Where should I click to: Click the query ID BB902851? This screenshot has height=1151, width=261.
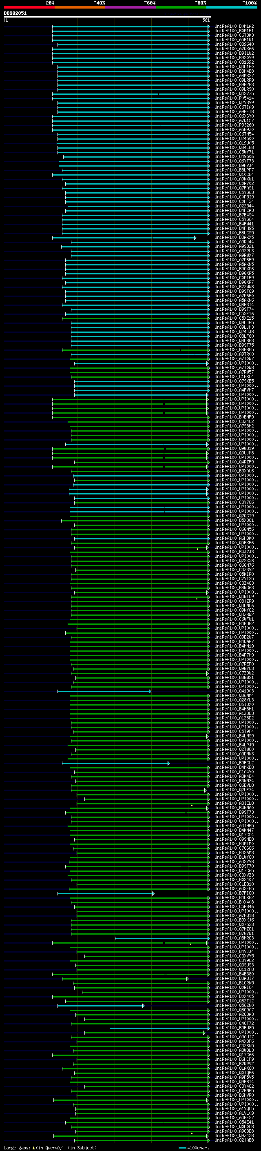pyautogui.click(x=15, y=13)
